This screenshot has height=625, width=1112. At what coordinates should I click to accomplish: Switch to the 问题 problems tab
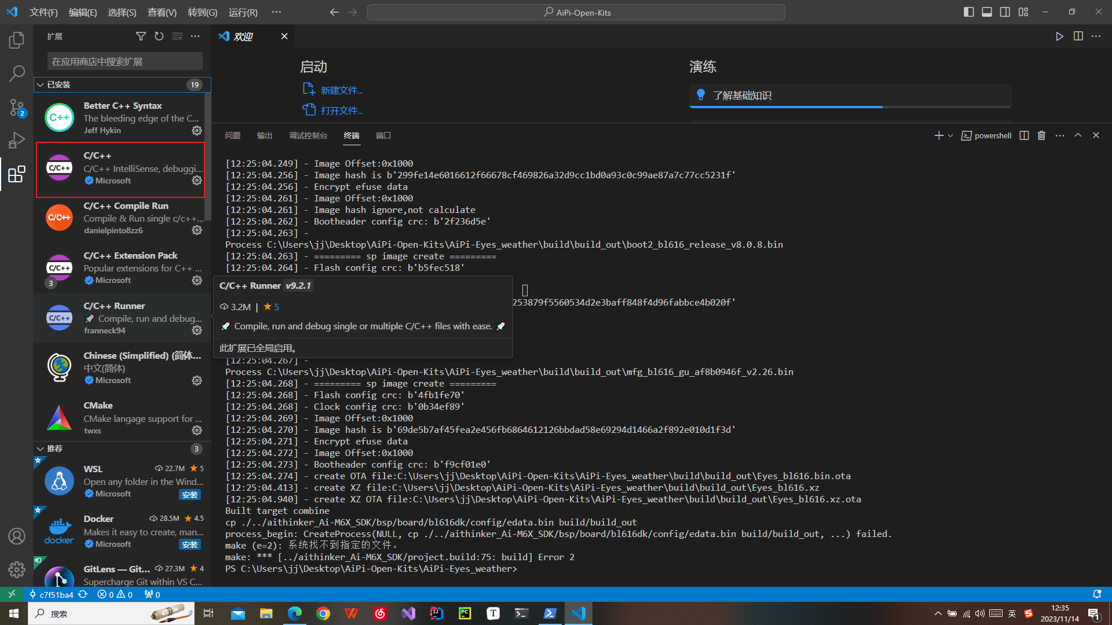(x=233, y=135)
